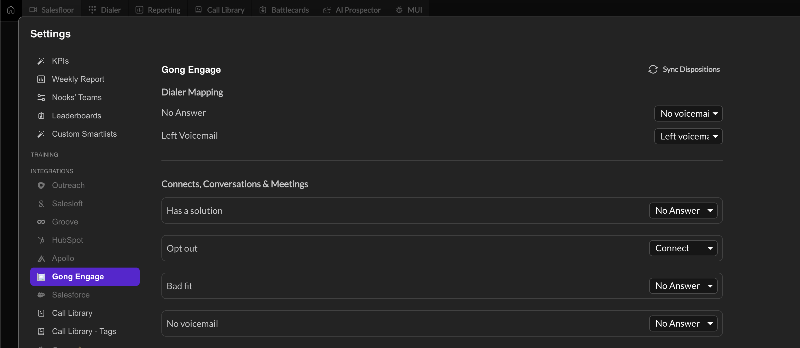Image resolution: width=800 pixels, height=348 pixels.
Task: Open the Bad fit disposition dropdown
Action: point(683,286)
